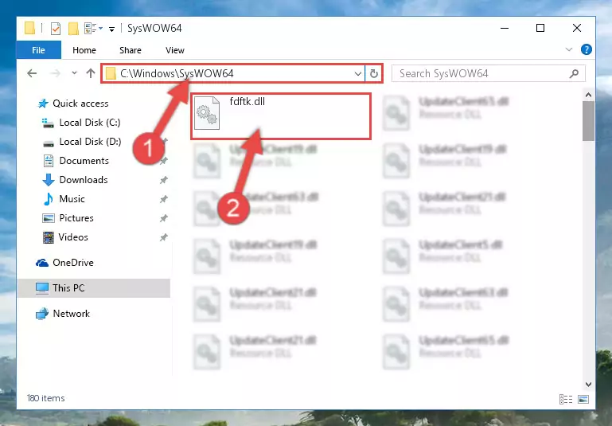
Task: Click the Music note icon
Action: coord(48,199)
